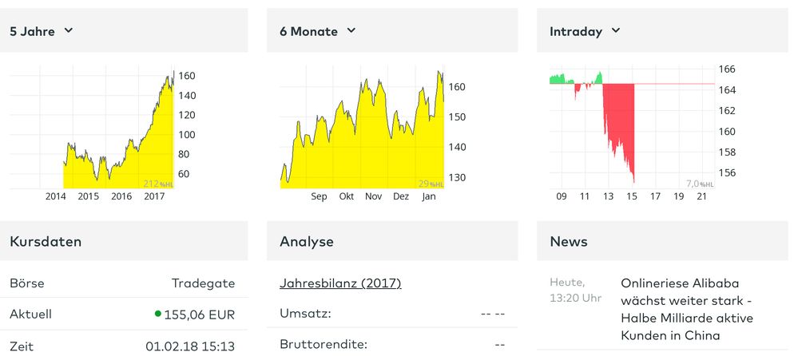Expand the 6 Monate period dropdown

coord(318,31)
